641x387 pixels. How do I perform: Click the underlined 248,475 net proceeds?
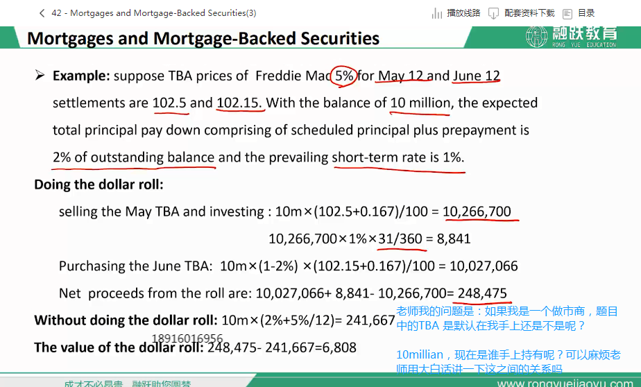482,293
